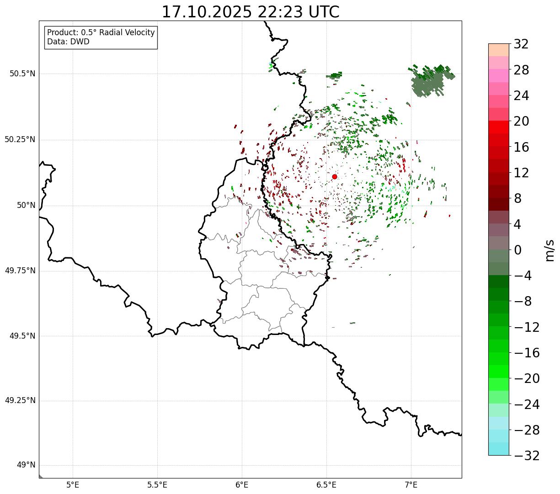Click the 'Data: DWD' text
The image size is (560, 494).
click(68, 42)
